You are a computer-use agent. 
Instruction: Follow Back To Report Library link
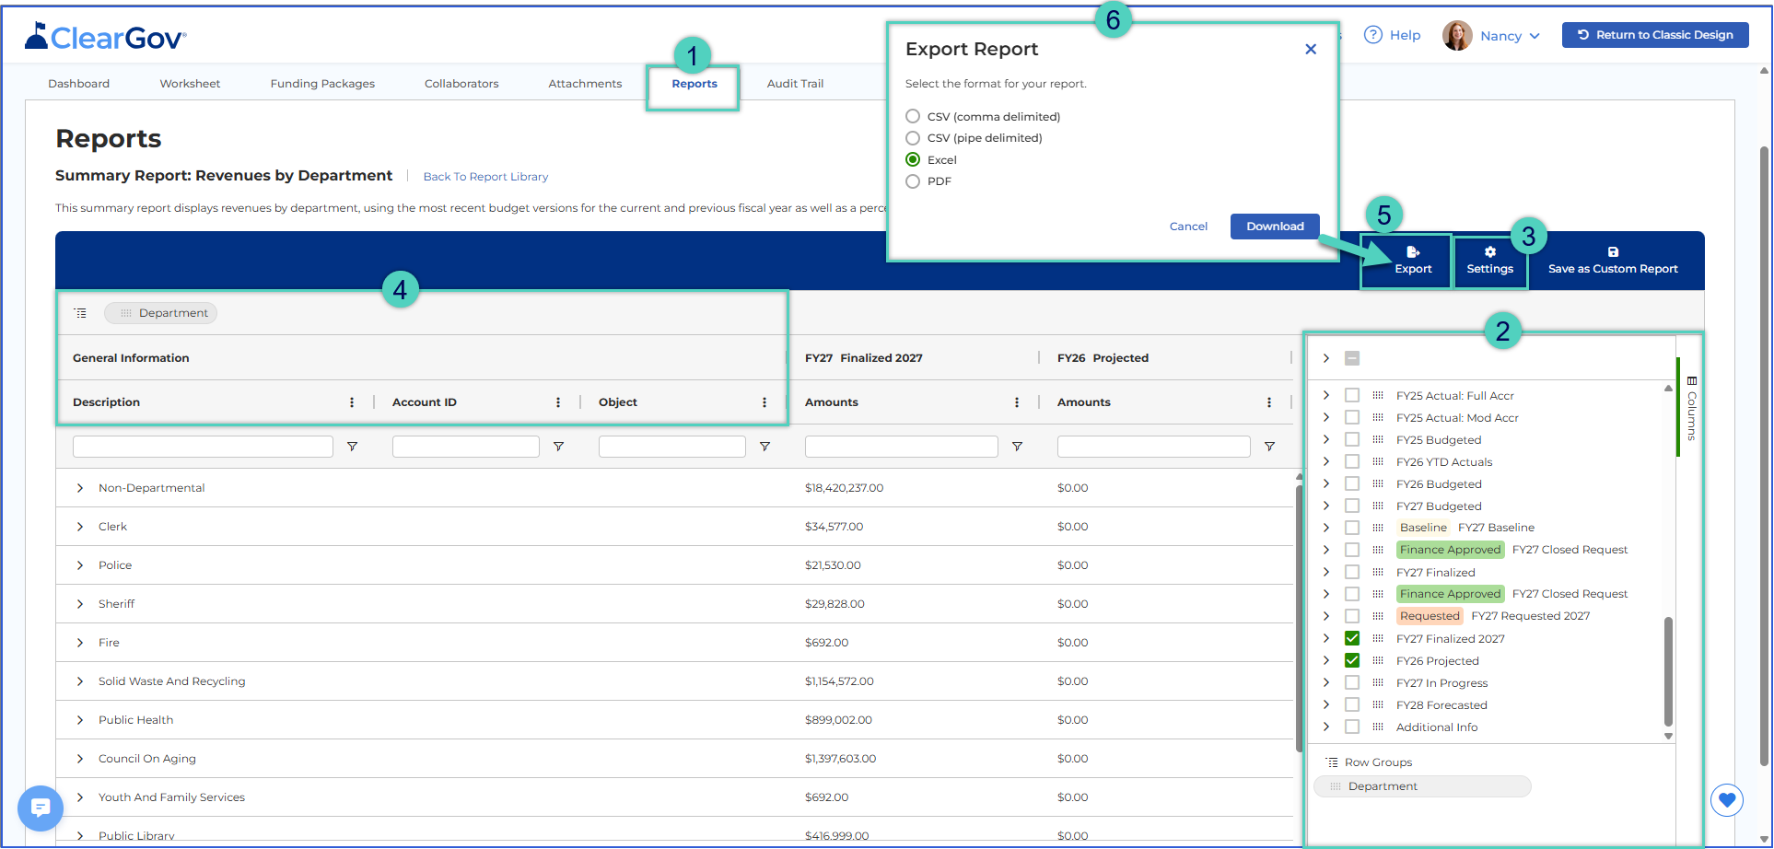pyautogui.click(x=485, y=177)
